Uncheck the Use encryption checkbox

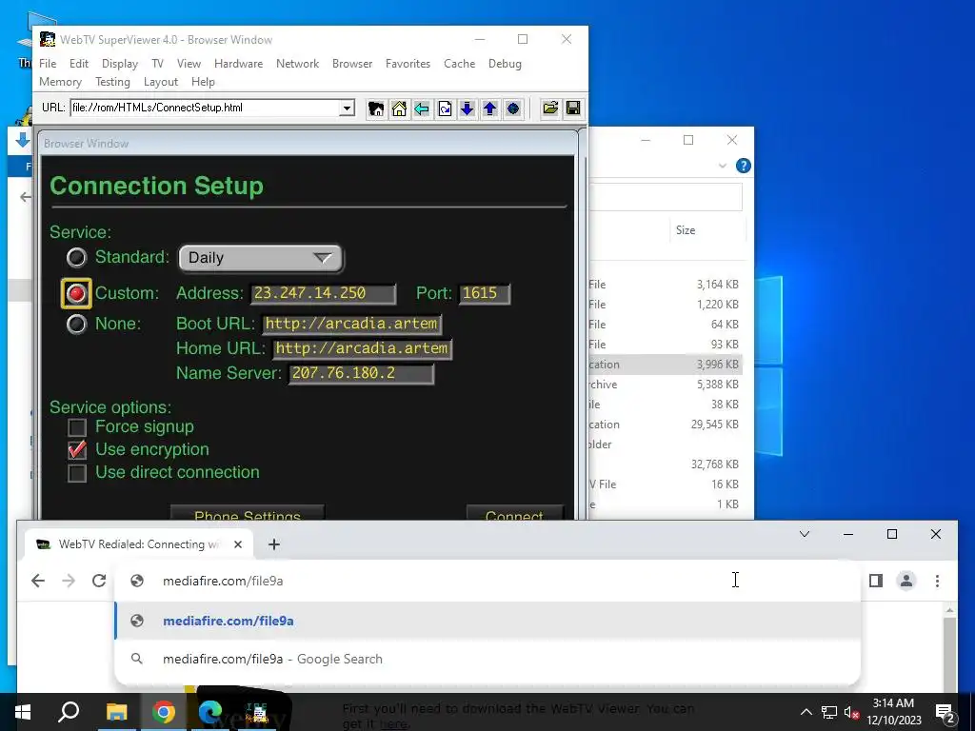77,450
